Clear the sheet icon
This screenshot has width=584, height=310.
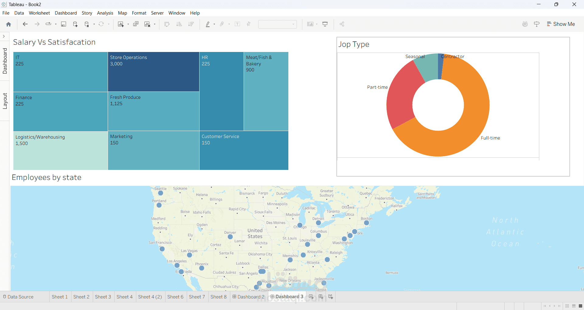[147, 24]
